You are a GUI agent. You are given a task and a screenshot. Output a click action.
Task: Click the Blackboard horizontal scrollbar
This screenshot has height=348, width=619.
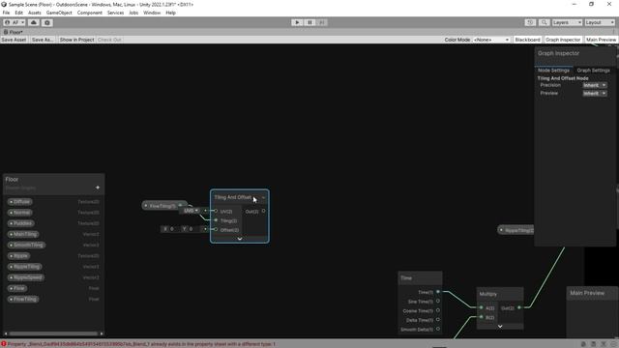coord(53,333)
